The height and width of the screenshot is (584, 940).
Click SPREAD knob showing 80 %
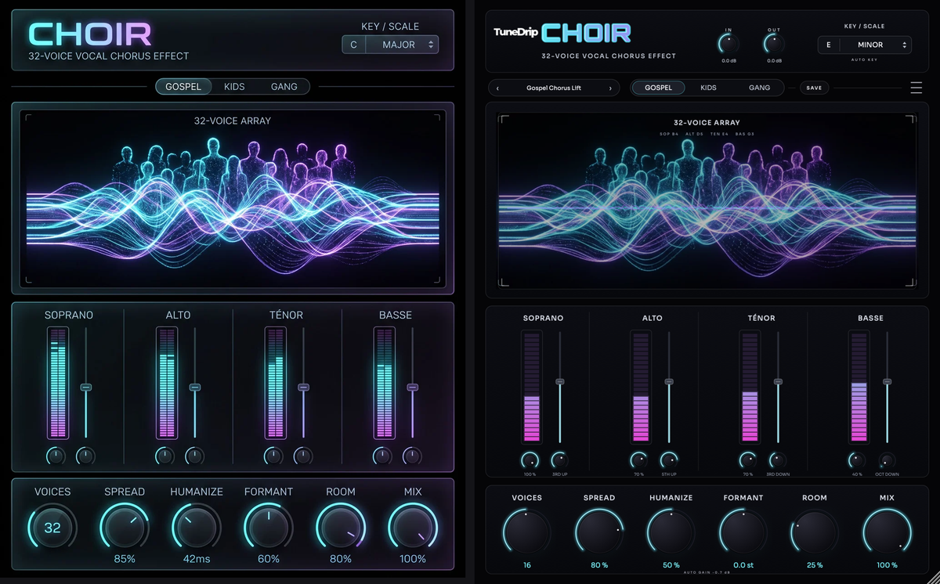(599, 532)
